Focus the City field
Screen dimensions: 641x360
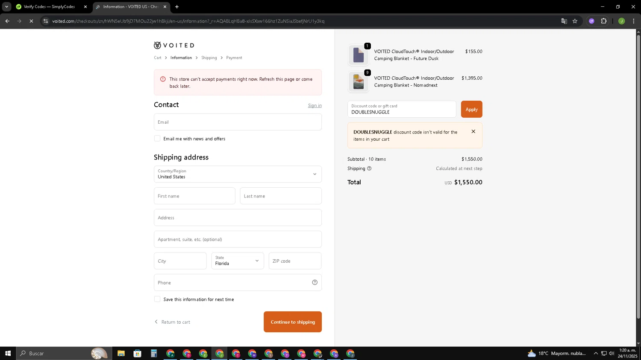point(180,261)
